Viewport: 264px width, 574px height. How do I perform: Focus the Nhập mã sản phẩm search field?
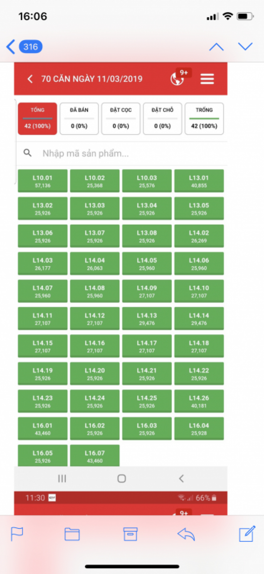point(121,153)
